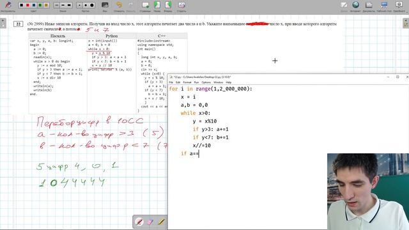Image resolution: width=409 pixels, height=230 pixels.
Task: Open the Internet globe icon
Action: click(x=355, y=4)
